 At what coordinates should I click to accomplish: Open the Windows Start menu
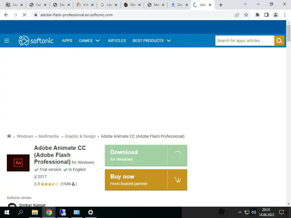tap(7, 212)
